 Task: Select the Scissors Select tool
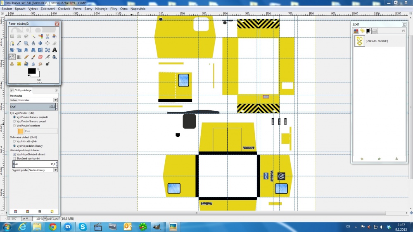(x=47, y=36)
